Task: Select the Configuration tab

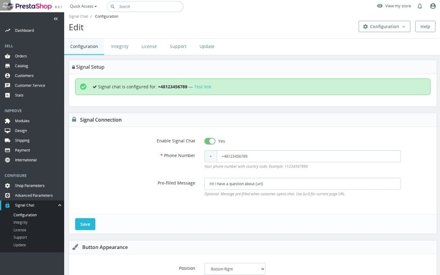Action: [84, 47]
